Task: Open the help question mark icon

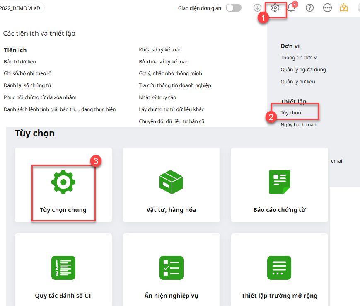Action: pos(309,8)
